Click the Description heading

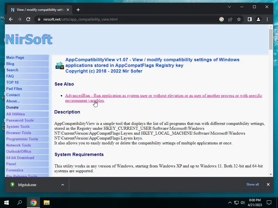[67, 112]
